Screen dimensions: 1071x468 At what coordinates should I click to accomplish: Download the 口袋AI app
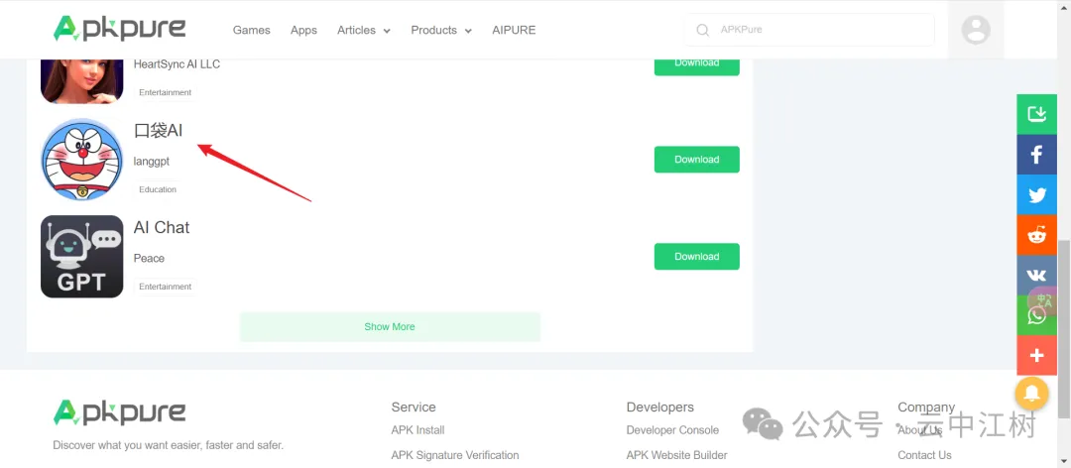(x=697, y=160)
